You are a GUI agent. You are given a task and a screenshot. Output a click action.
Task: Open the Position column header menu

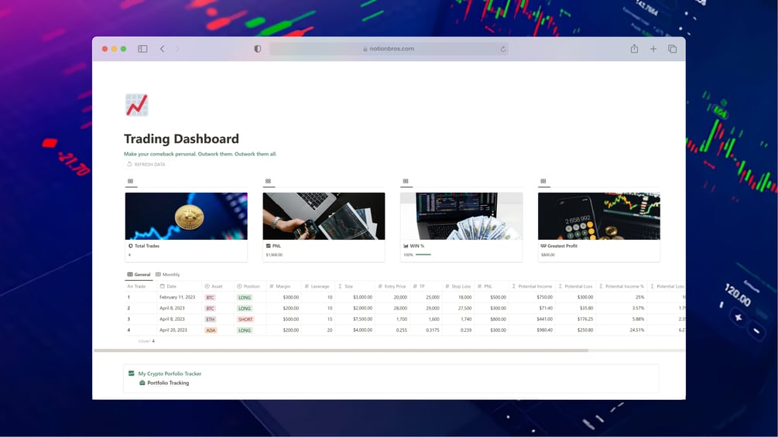(248, 286)
